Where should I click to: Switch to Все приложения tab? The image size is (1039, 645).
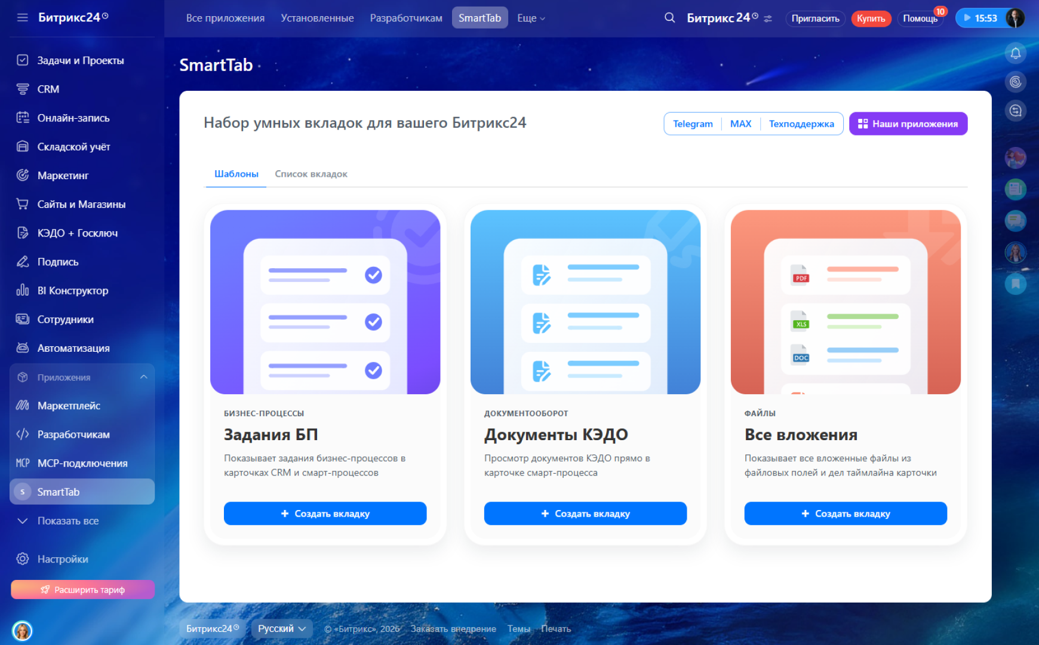click(x=225, y=18)
